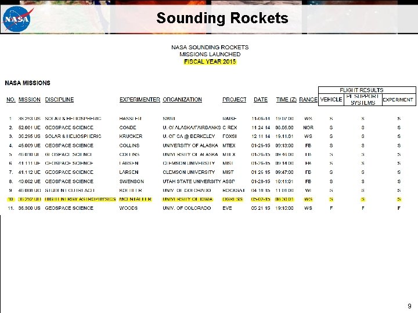Click date '05-21-15' in row 11
The image size is (418, 313).
pos(261,208)
